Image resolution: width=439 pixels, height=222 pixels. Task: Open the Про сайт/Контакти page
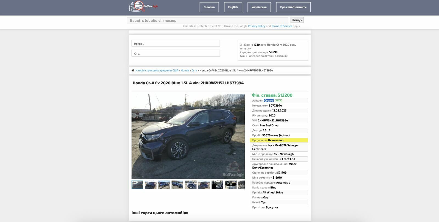[293, 7]
